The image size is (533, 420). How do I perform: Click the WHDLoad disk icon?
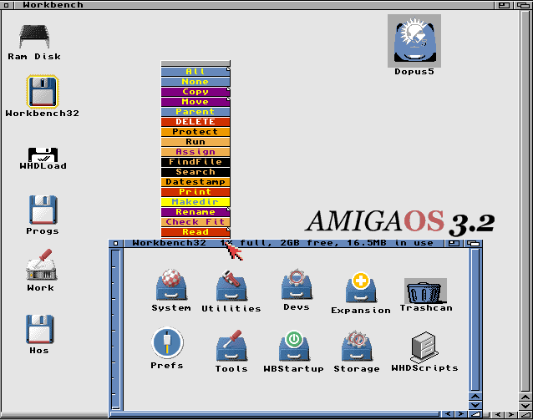click(x=43, y=154)
